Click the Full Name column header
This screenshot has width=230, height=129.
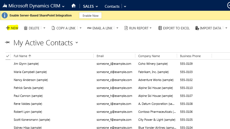(20, 56)
